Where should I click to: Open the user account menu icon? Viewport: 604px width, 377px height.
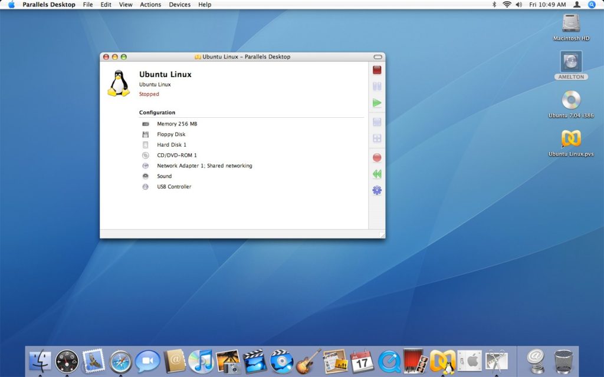(577, 5)
